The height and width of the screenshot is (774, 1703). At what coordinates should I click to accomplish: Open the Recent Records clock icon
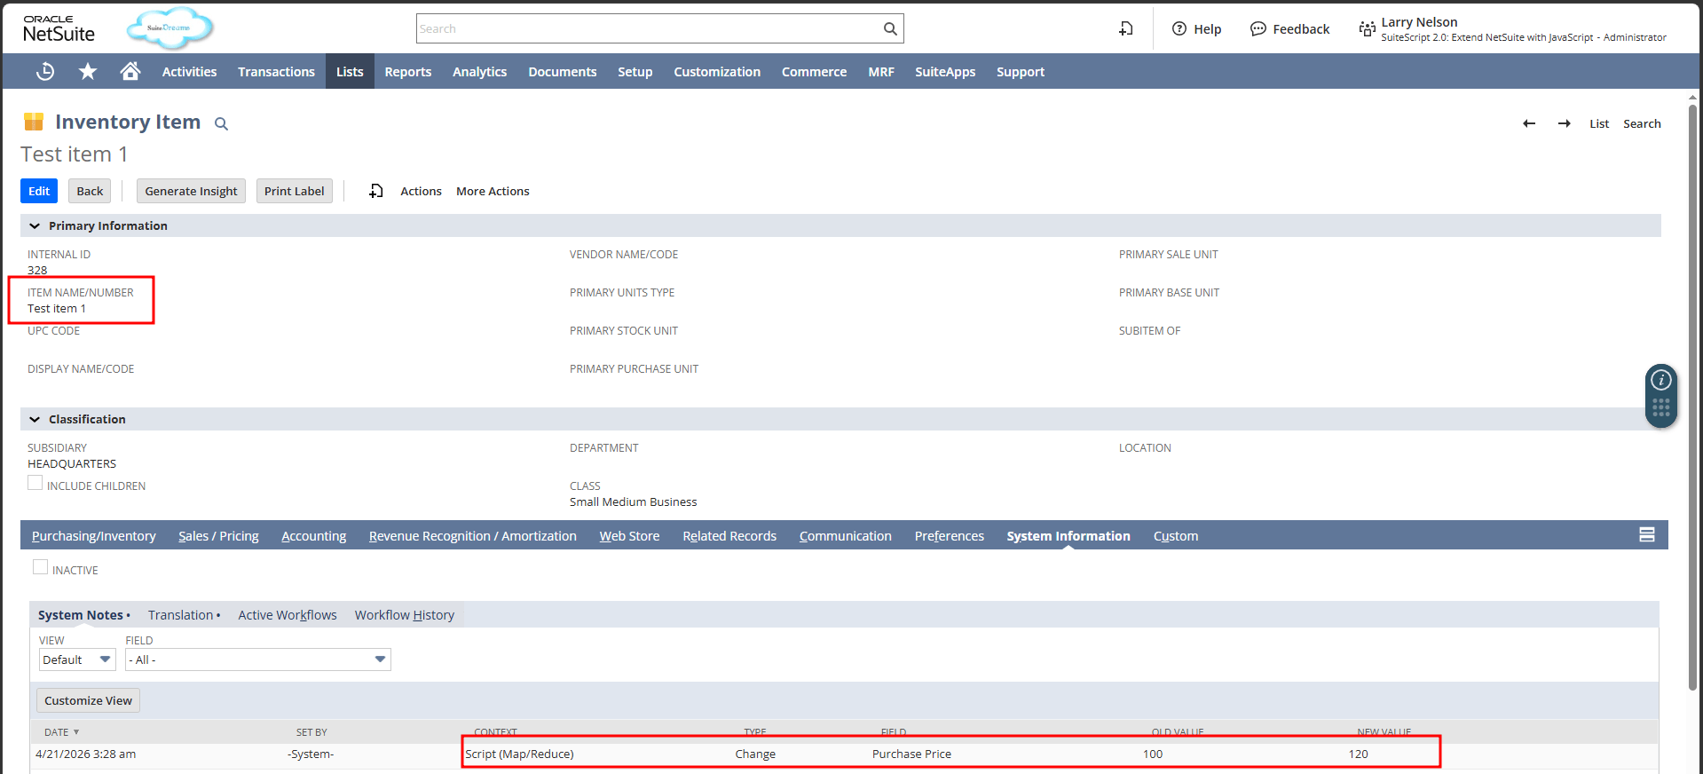(45, 72)
